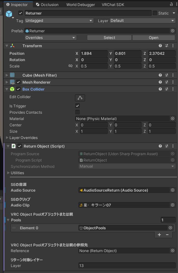
Task: Open Return Object help icon
Action: point(160,146)
